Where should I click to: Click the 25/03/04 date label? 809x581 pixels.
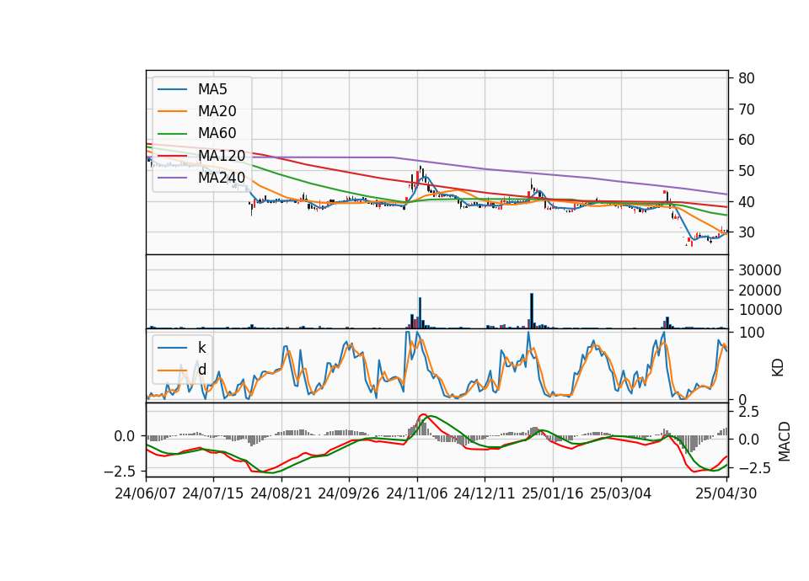[621, 493]
